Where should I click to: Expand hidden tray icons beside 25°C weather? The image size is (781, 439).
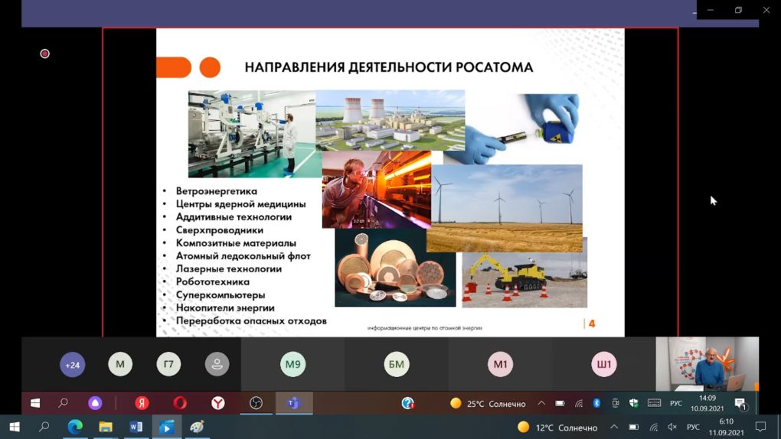tap(541, 403)
